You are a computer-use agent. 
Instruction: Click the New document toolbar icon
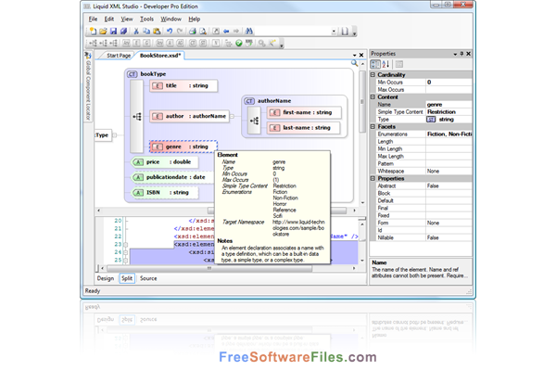click(x=93, y=32)
